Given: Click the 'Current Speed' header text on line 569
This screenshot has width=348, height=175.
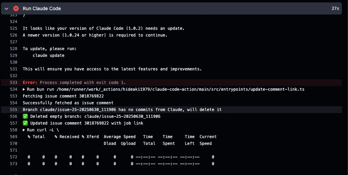Looking at the screenshot, I should click(x=208, y=136).
